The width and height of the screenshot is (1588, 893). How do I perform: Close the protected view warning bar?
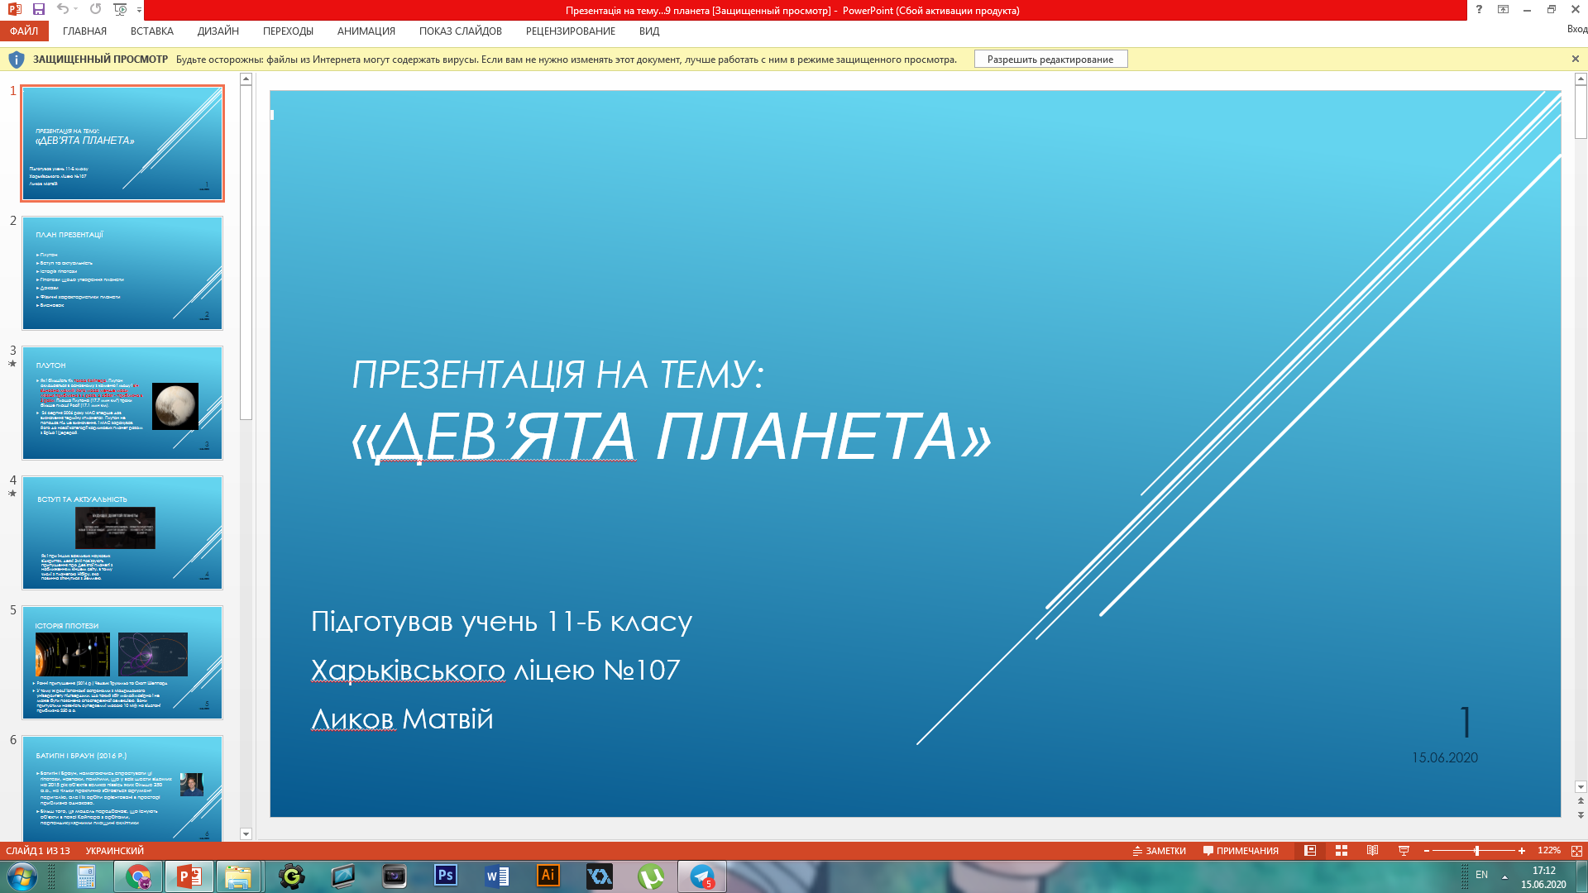coord(1576,59)
